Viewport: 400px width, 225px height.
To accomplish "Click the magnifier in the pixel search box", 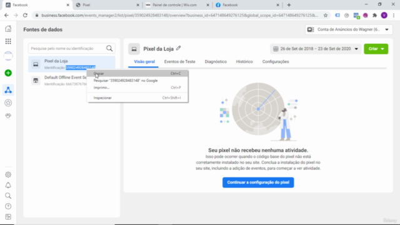I will (109, 49).
